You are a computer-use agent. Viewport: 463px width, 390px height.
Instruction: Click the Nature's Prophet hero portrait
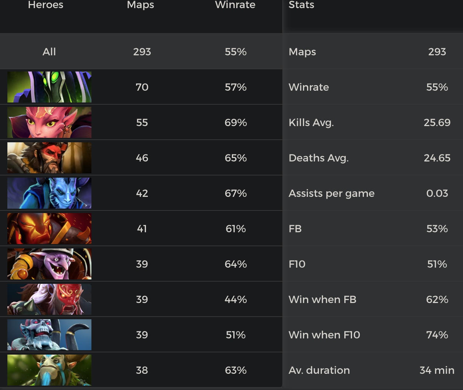(x=49, y=370)
